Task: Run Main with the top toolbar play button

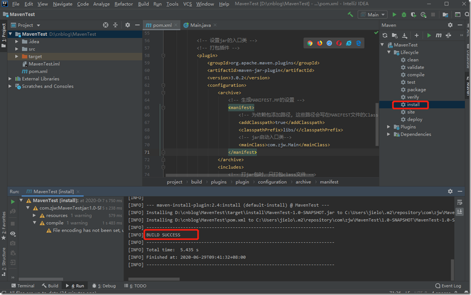Action: tap(394, 14)
